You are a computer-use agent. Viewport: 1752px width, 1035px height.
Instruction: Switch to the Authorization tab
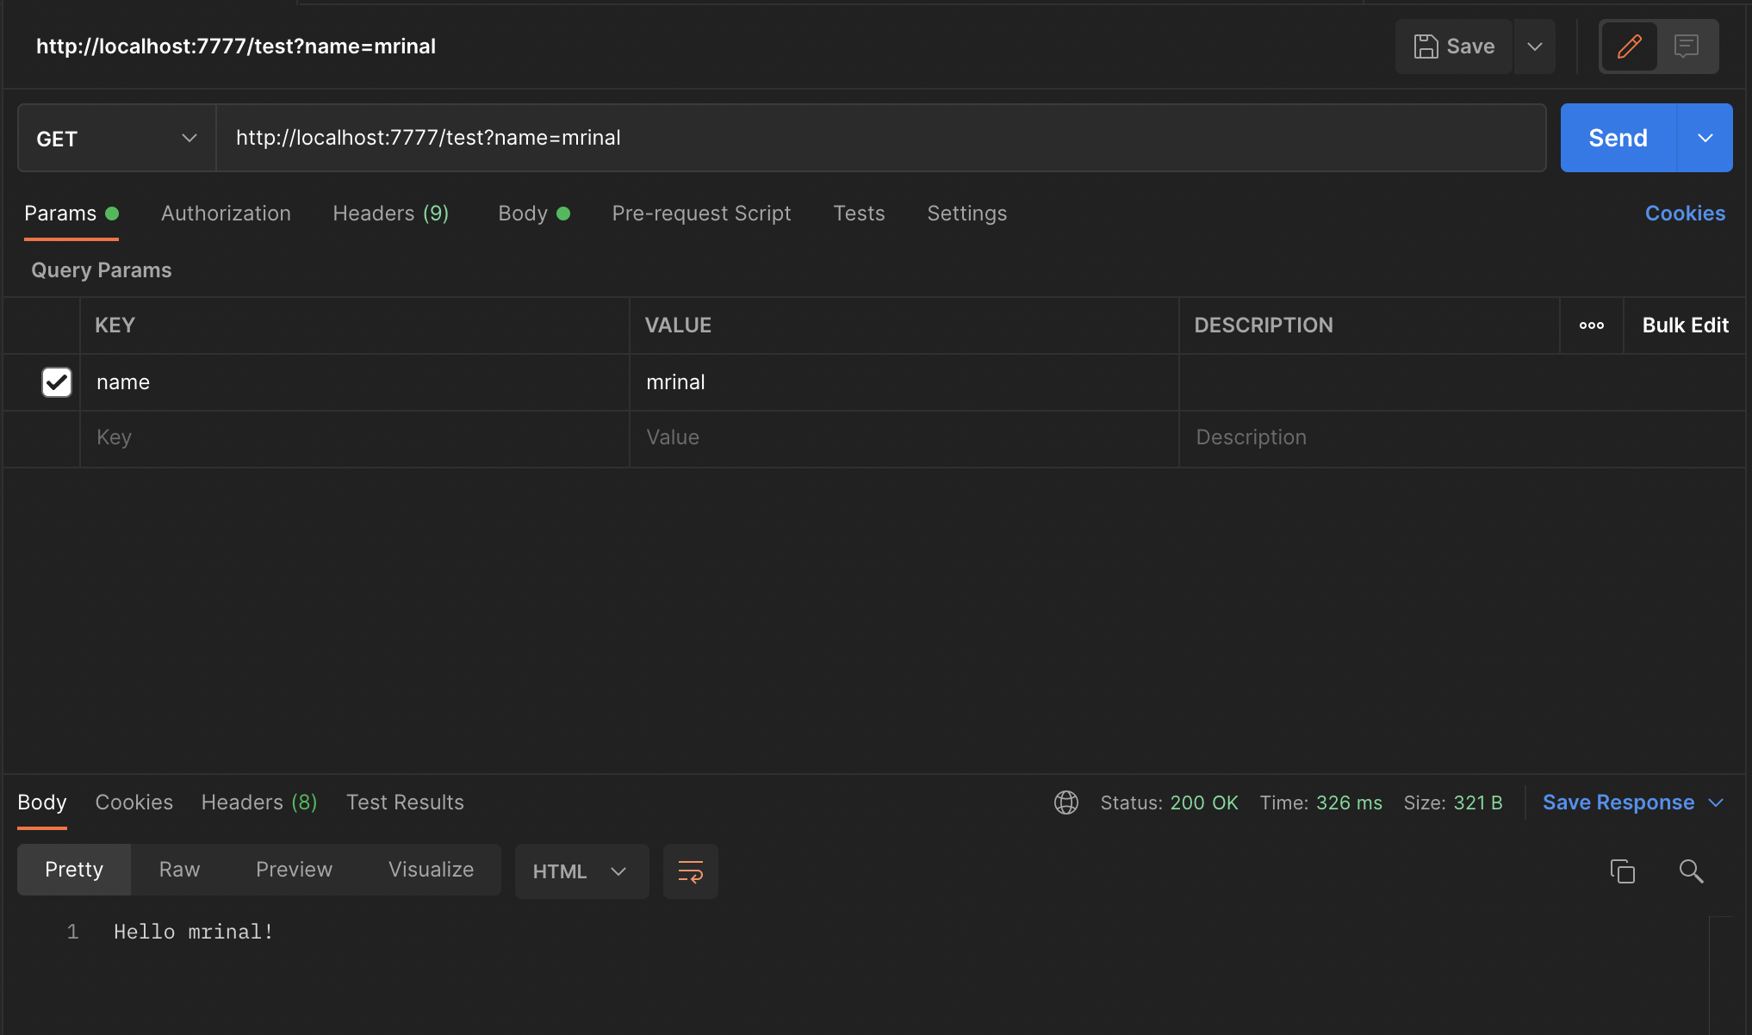point(226,214)
